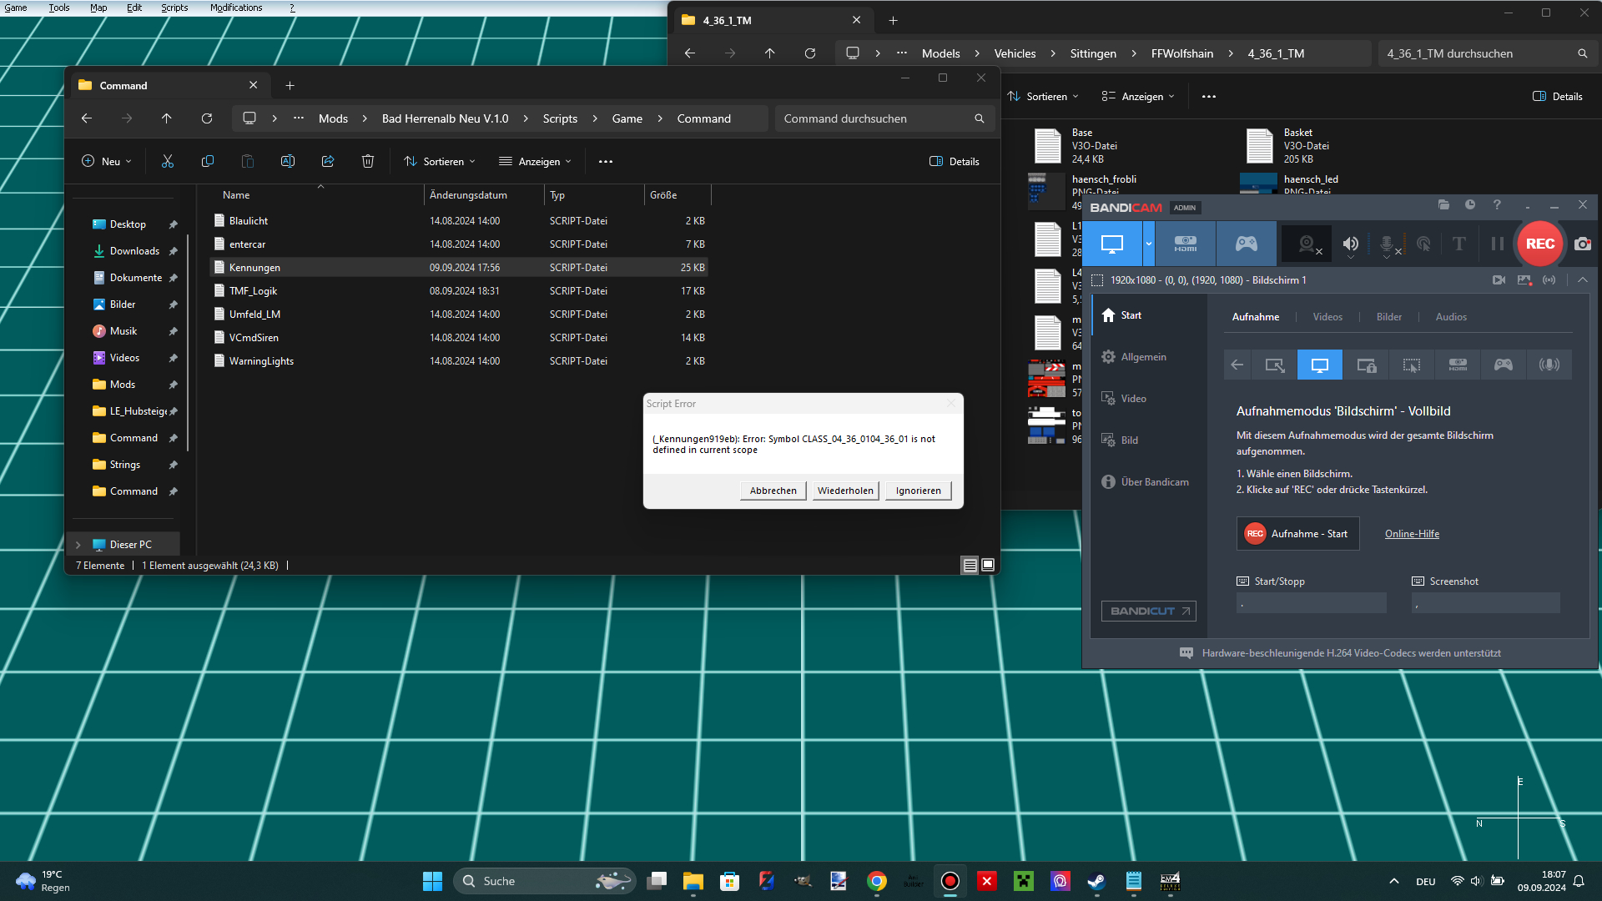Click the Bandicam pause recording icon
The image size is (1602, 901).
pos(1497,244)
